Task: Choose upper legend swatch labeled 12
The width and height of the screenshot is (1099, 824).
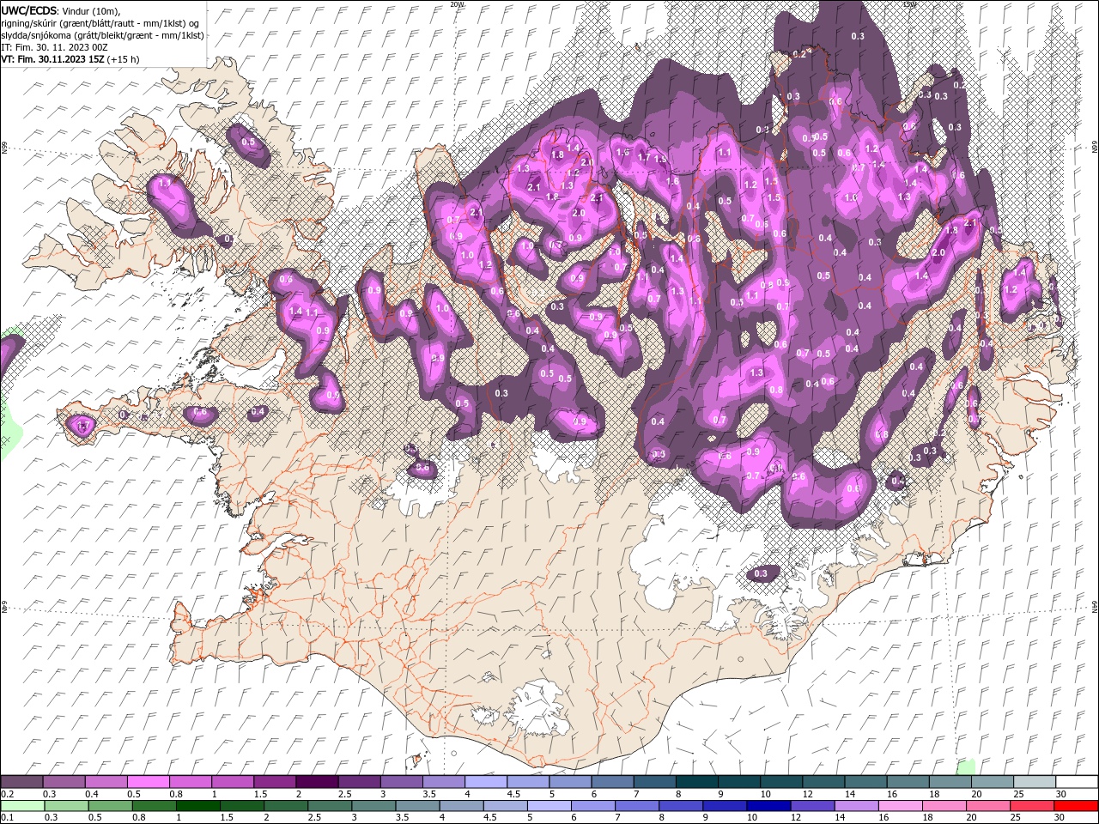Action: 823,782
